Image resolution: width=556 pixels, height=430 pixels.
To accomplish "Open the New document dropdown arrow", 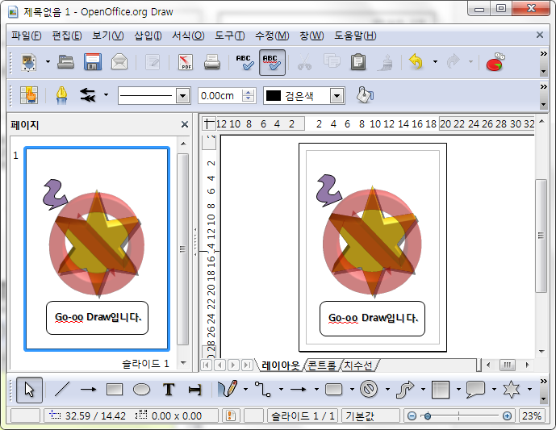I will (48, 62).
